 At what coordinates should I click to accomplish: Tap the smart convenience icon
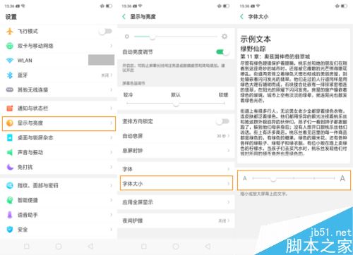(10, 200)
